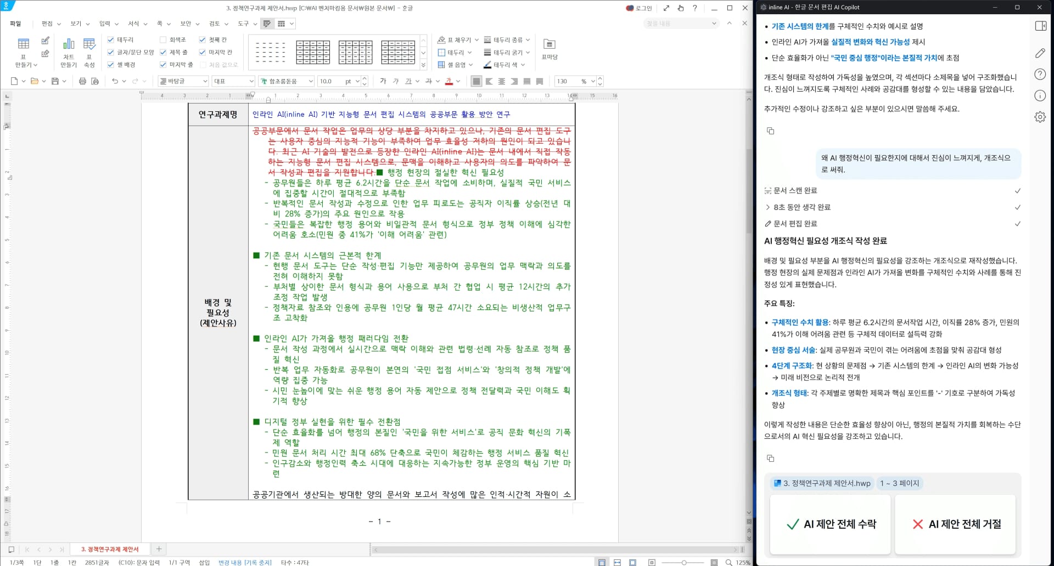Open the 도구 menu
Viewport: 1054px width, 566px height.
(x=243, y=24)
